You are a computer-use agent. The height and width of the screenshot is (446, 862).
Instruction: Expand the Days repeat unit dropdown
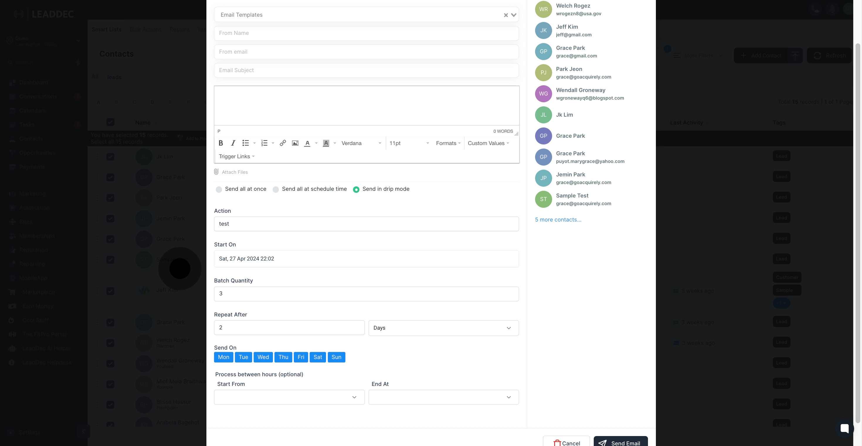443,328
